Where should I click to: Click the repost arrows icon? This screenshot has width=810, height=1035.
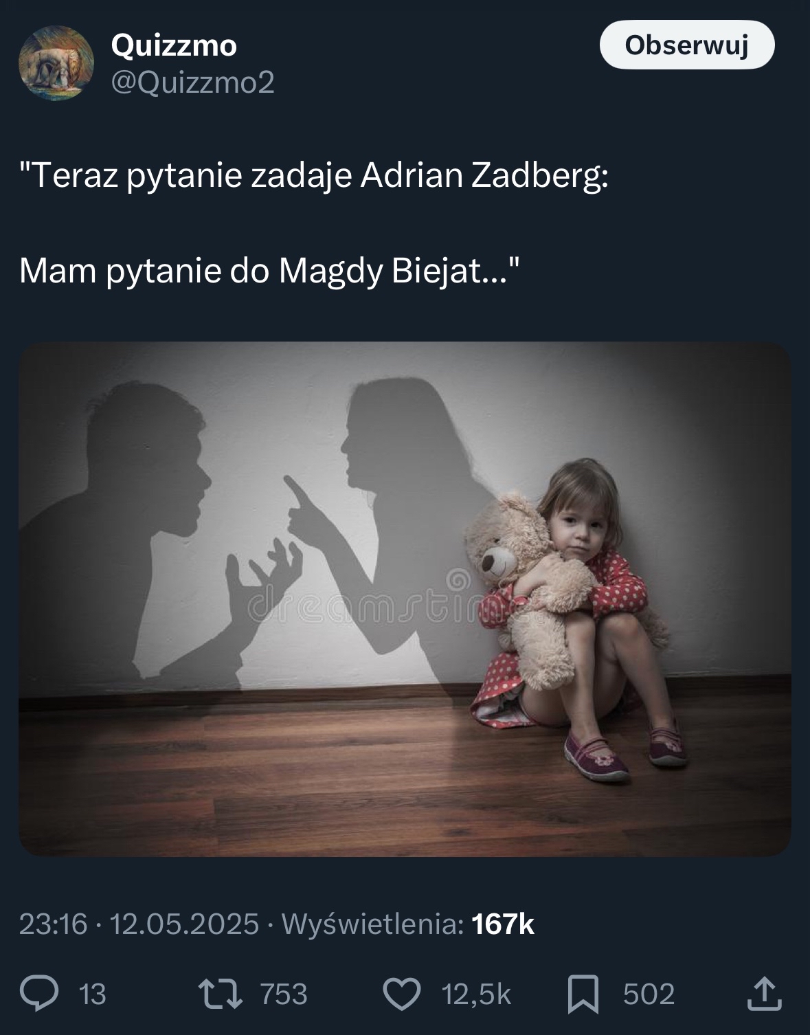220,994
